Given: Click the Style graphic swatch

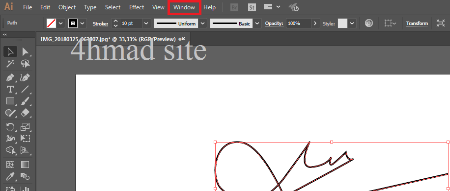Looking at the screenshot, I should tap(342, 24).
